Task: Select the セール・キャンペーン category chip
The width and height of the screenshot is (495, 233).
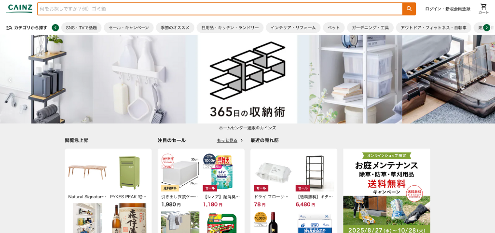Action: click(129, 28)
